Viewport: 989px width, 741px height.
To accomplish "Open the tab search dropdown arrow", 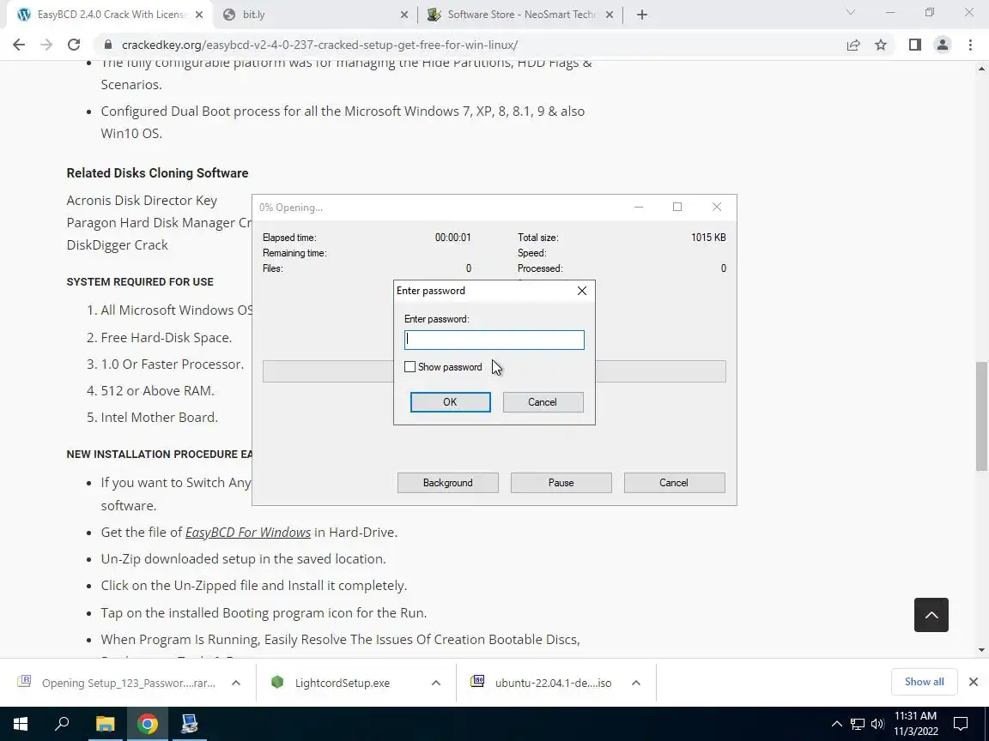I will pyautogui.click(x=850, y=12).
